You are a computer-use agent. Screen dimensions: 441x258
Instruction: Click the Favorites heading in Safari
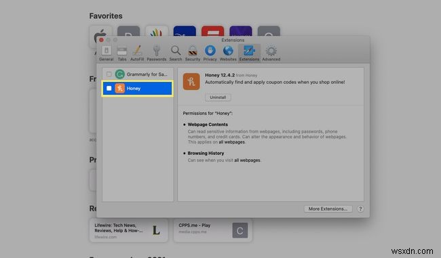click(x=106, y=16)
